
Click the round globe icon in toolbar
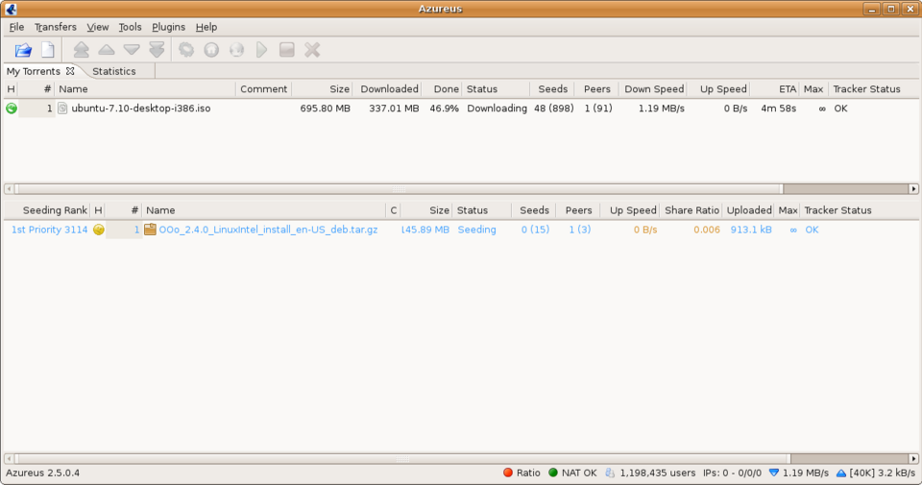pos(237,50)
